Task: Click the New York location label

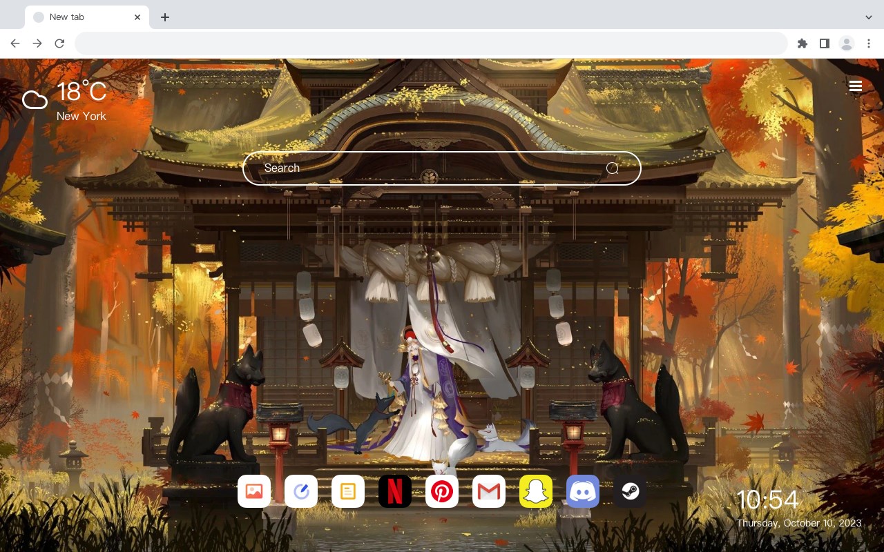Action: tap(81, 116)
